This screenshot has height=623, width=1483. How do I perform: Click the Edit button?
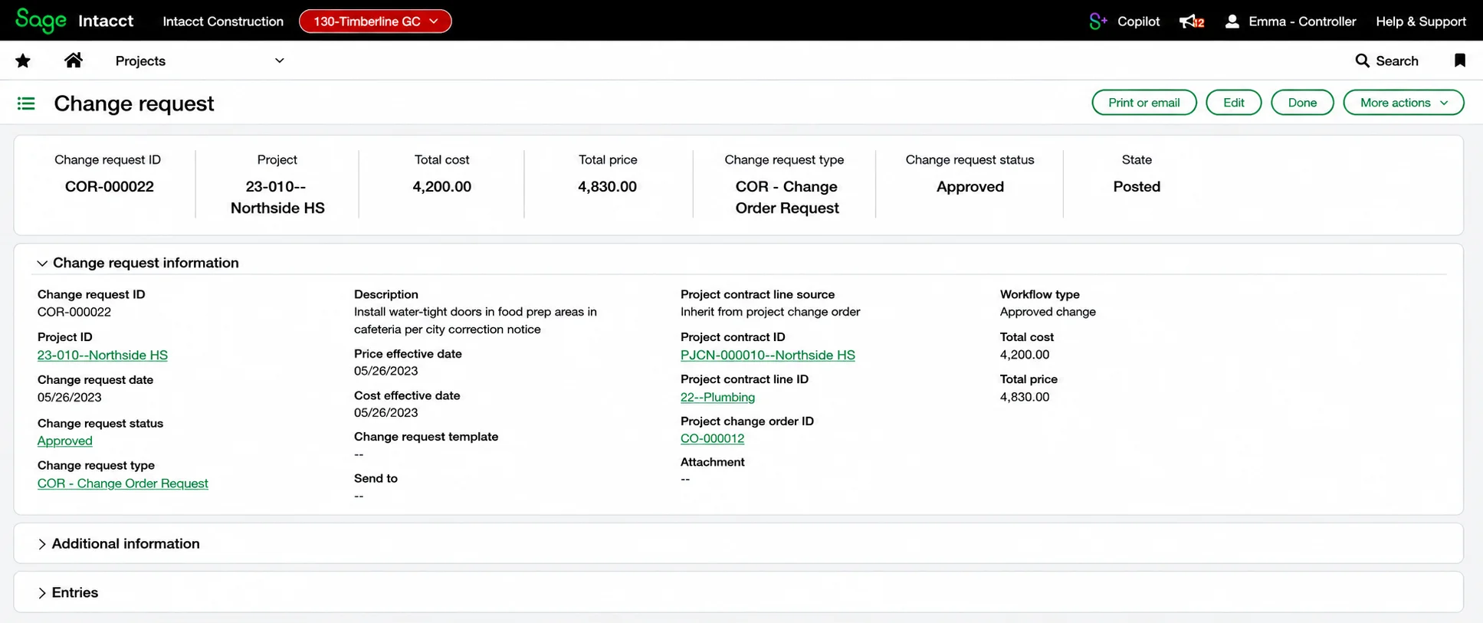point(1233,103)
